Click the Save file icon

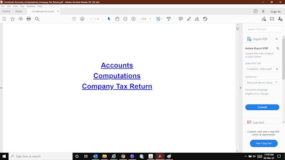[4, 19]
